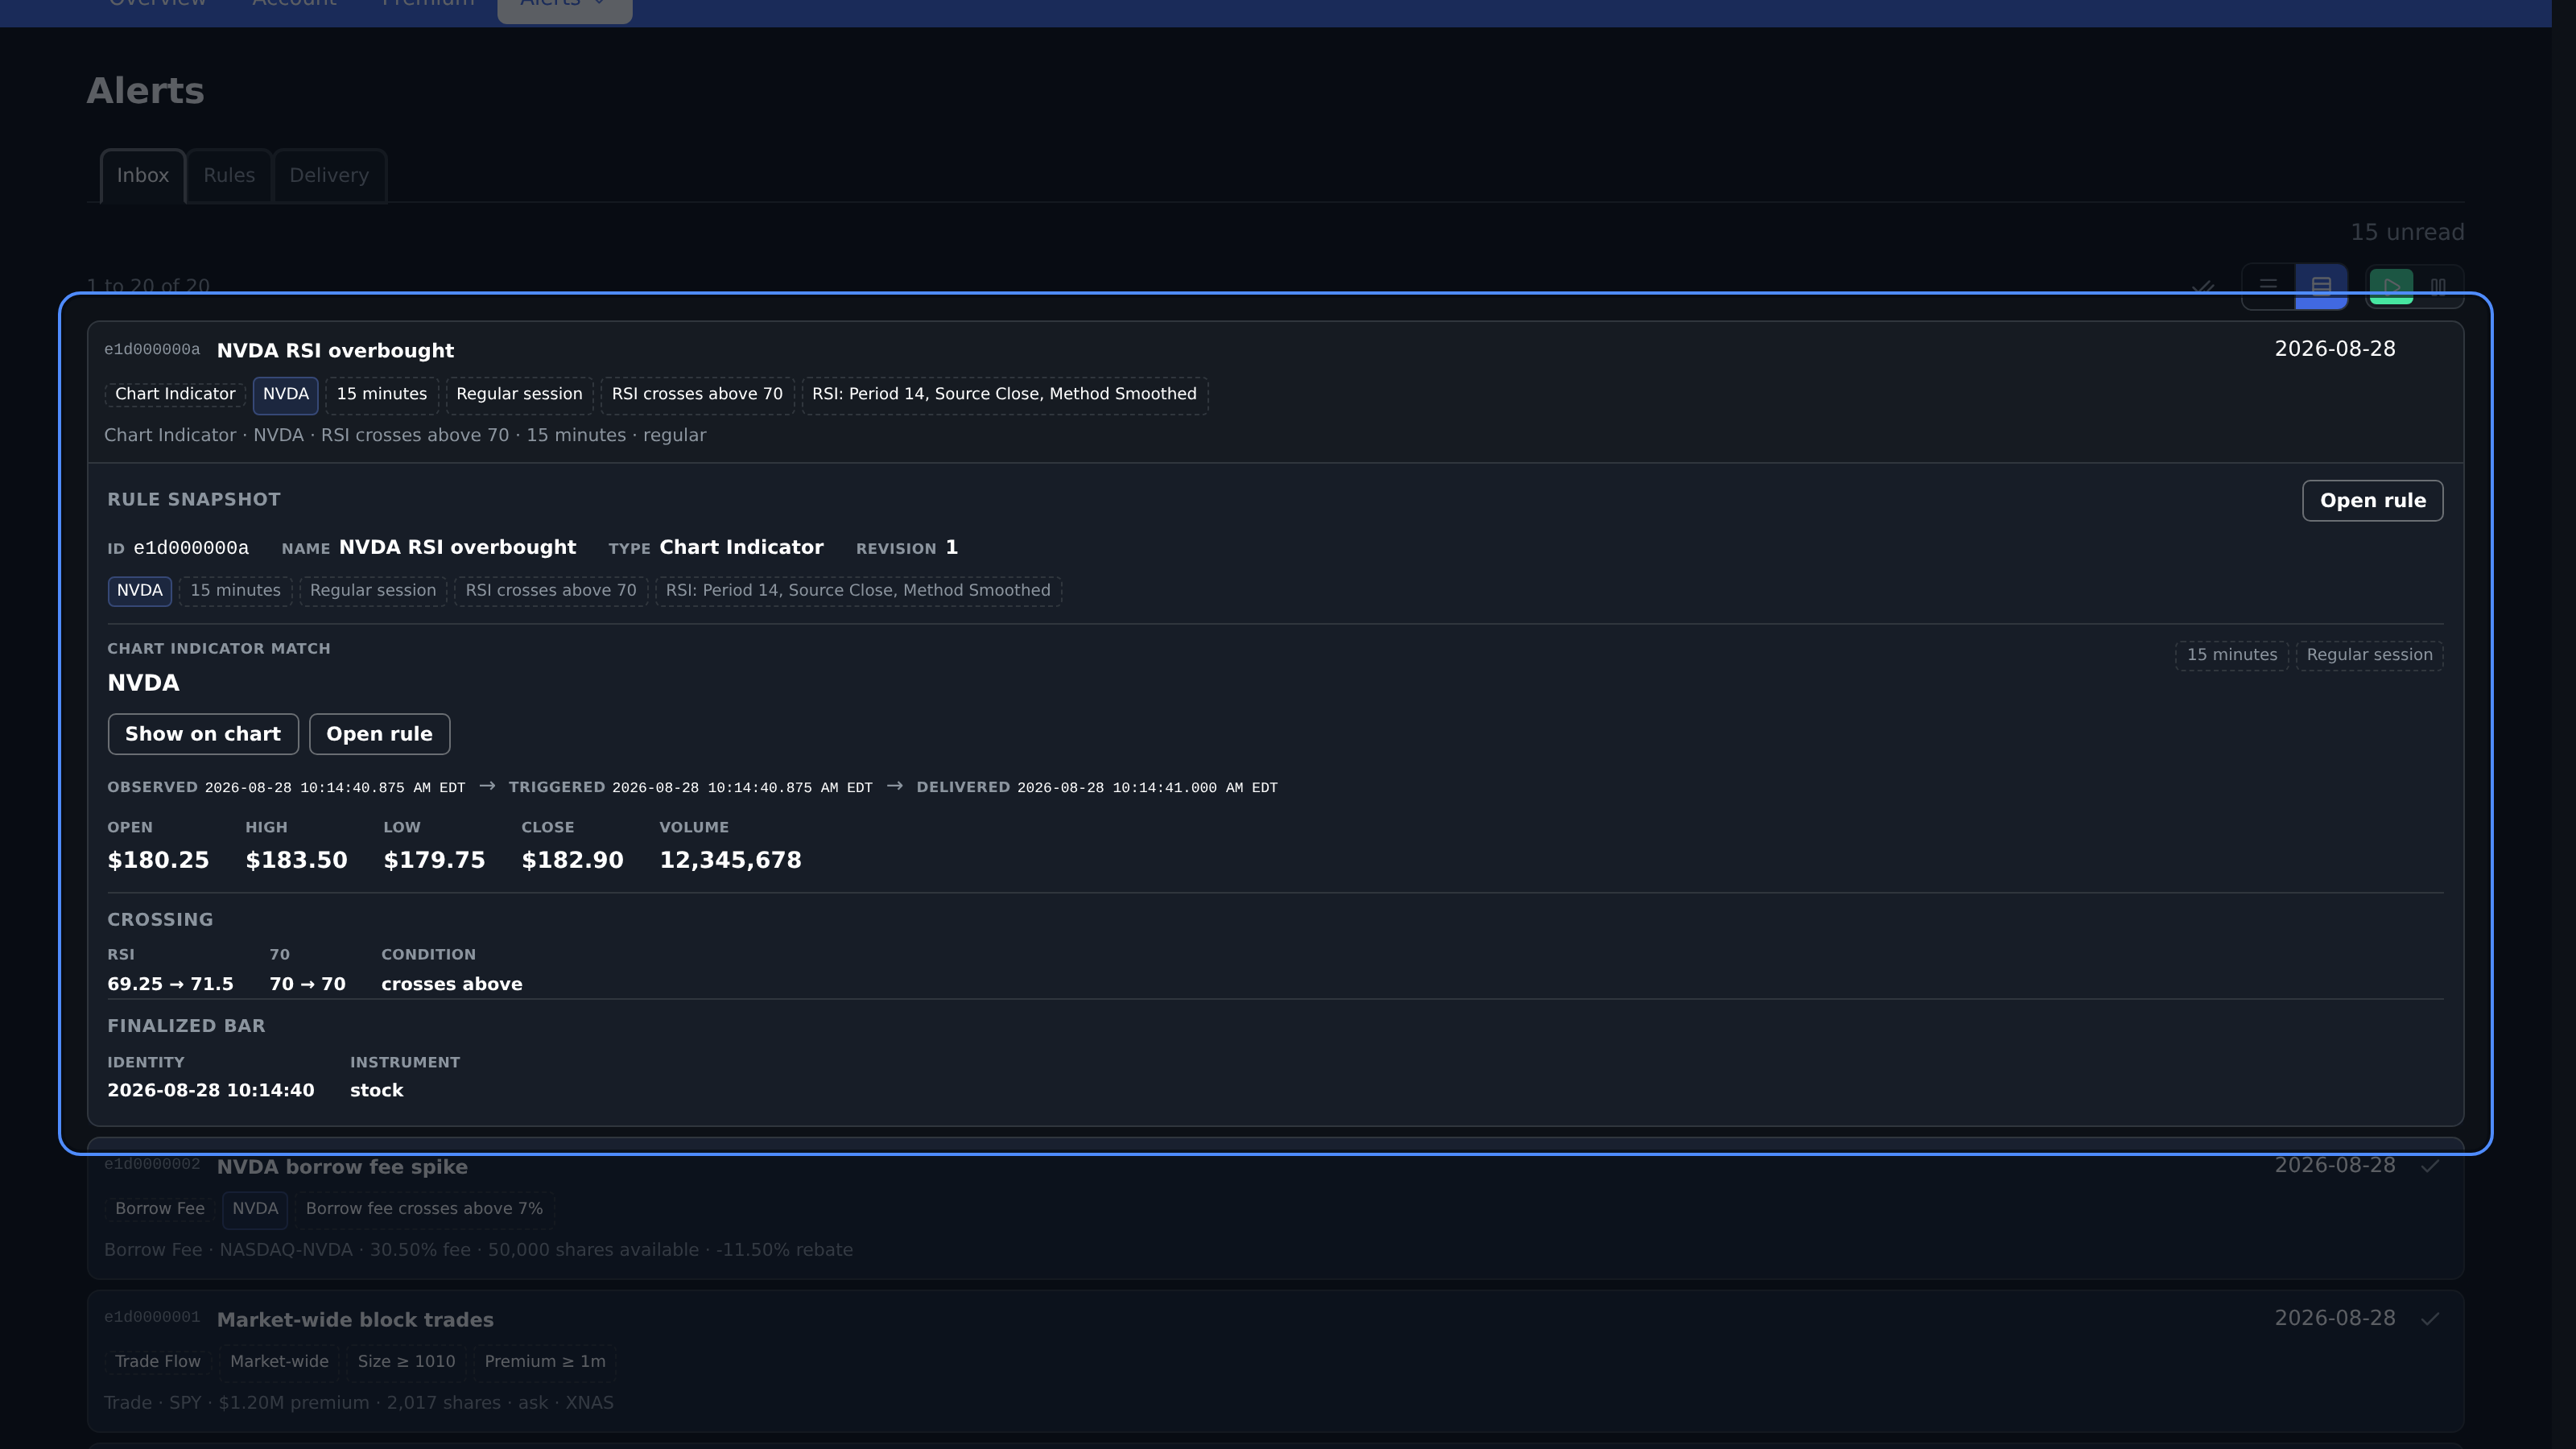The height and width of the screenshot is (1449, 2576).
Task: Click the '15 minutes' header tag
Action: [382, 395]
